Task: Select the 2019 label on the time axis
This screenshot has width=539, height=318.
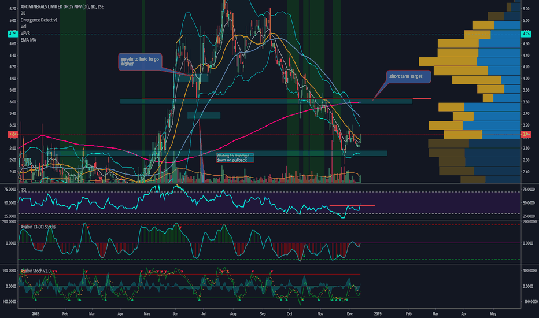Action: [378, 313]
